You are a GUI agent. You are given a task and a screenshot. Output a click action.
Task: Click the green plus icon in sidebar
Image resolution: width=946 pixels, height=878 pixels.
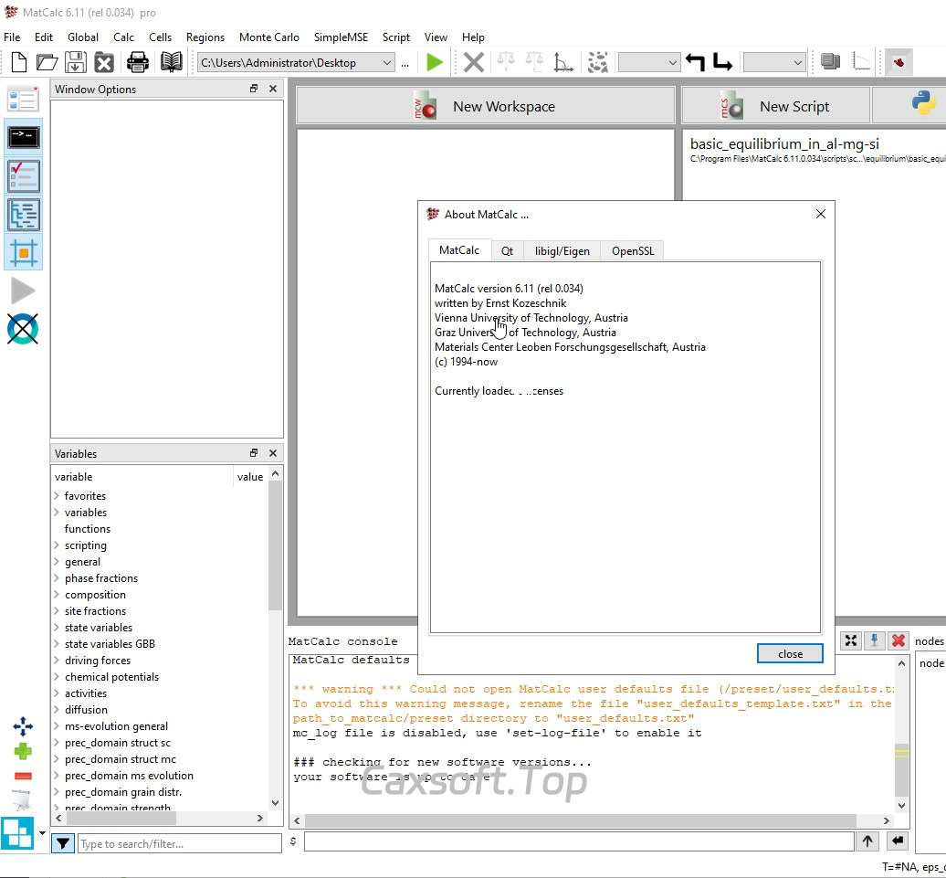point(23,751)
